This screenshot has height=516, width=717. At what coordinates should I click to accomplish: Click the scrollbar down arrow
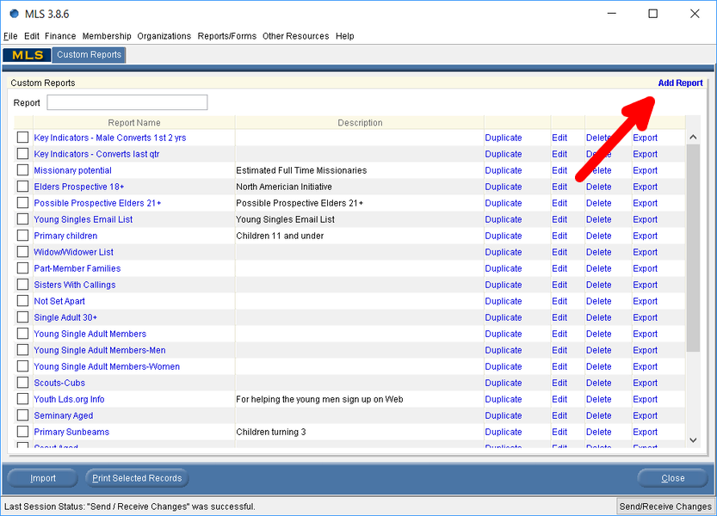point(693,440)
